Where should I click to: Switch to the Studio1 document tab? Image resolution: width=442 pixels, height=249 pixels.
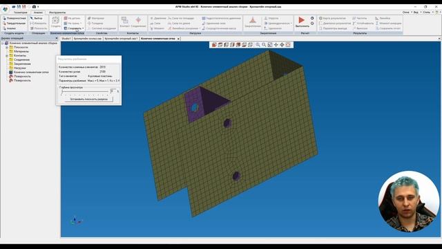point(66,39)
